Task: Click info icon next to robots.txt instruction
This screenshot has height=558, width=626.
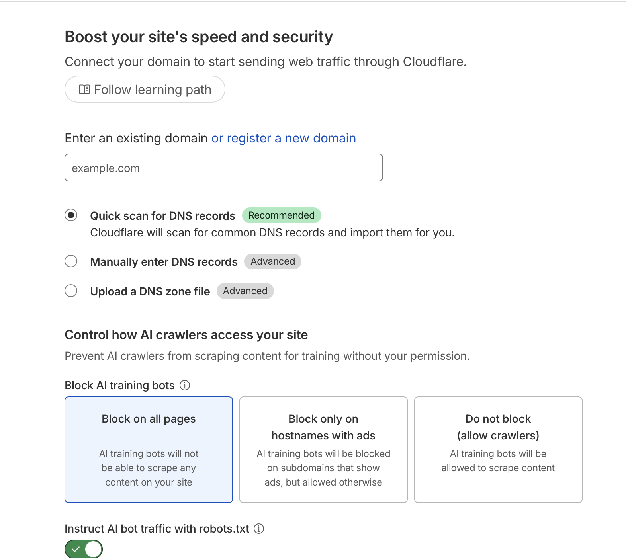Action: (259, 529)
